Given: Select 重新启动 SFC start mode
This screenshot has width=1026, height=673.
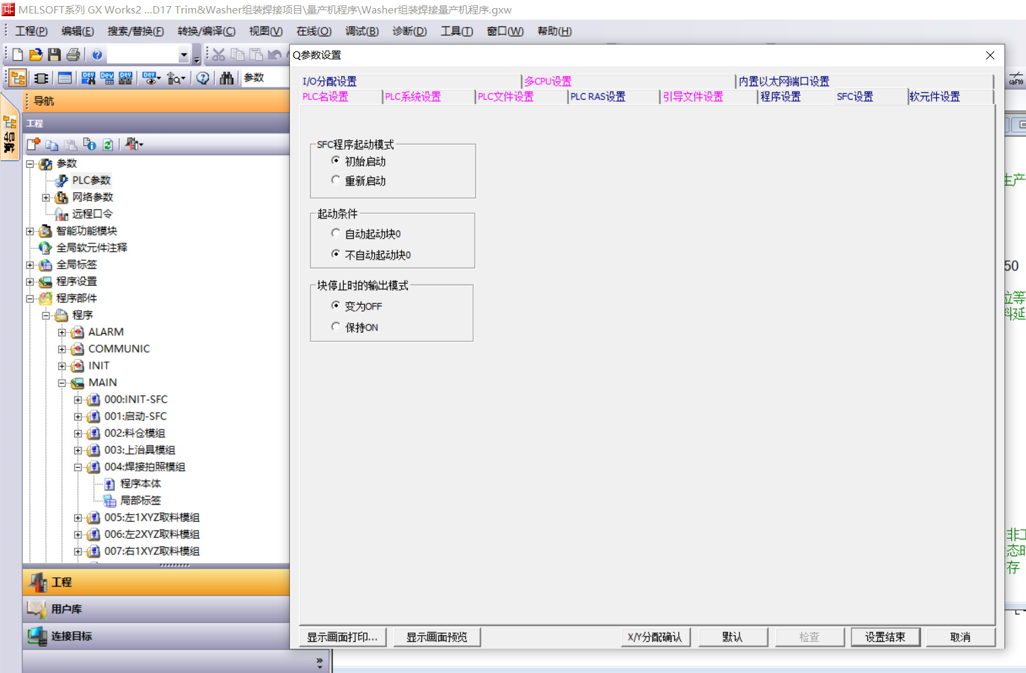Looking at the screenshot, I should click(x=336, y=181).
